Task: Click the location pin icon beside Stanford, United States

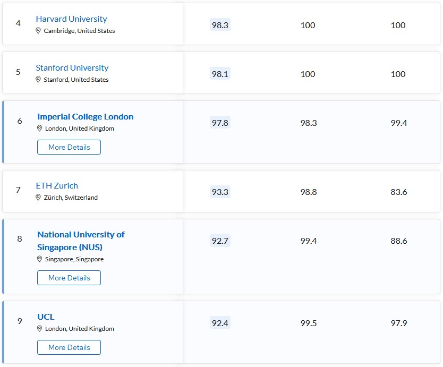Action: tap(38, 79)
